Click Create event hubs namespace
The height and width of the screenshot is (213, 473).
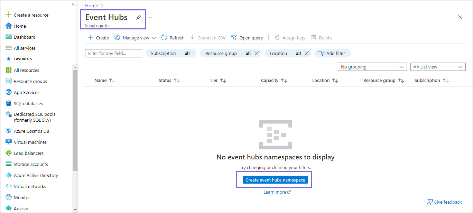(275, 179)
